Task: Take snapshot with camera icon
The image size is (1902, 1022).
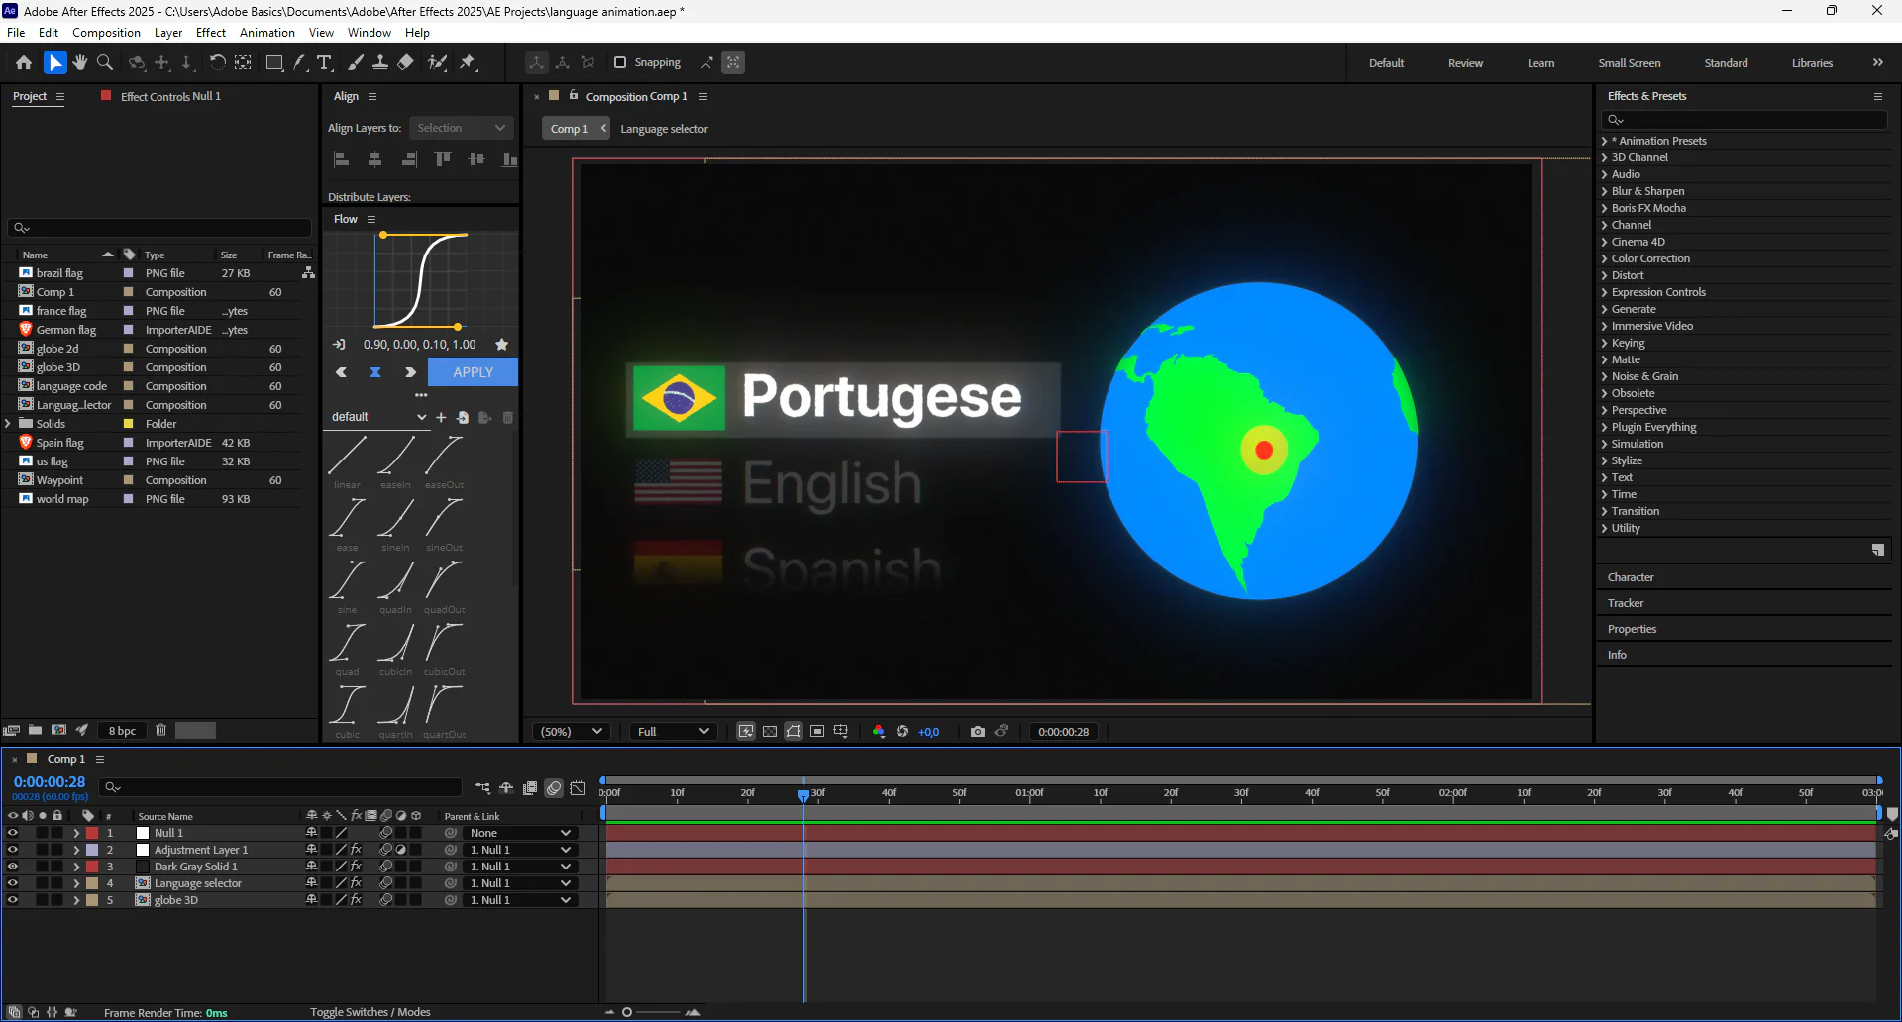Action: (978, 732)
